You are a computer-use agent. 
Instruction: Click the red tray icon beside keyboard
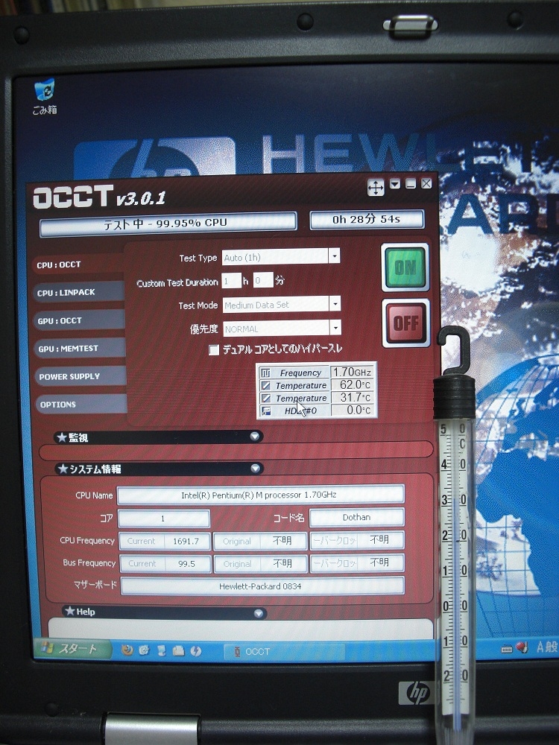522,647
